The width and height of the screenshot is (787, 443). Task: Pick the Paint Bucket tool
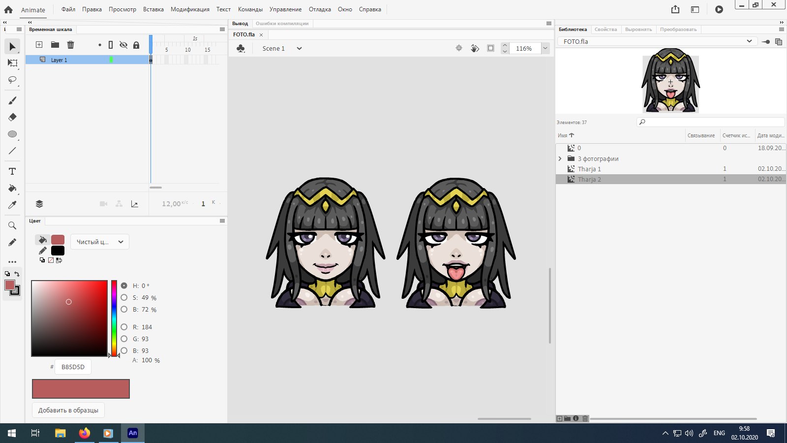pyautogui.click(x=12, y=188)
